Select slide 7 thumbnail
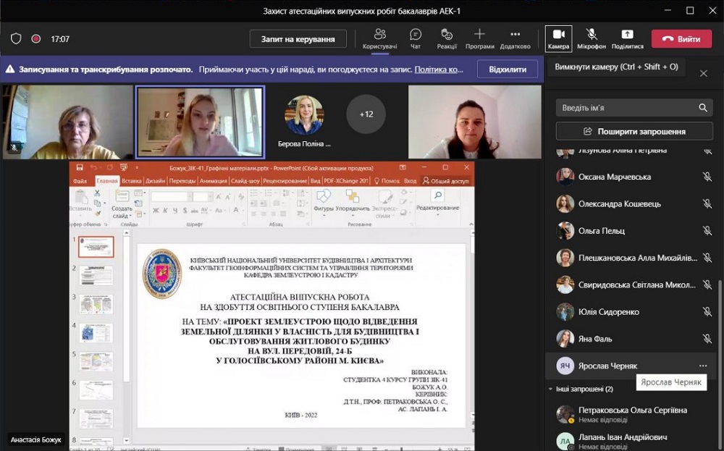This screenshot has width=724, height=451. point(96,419)
